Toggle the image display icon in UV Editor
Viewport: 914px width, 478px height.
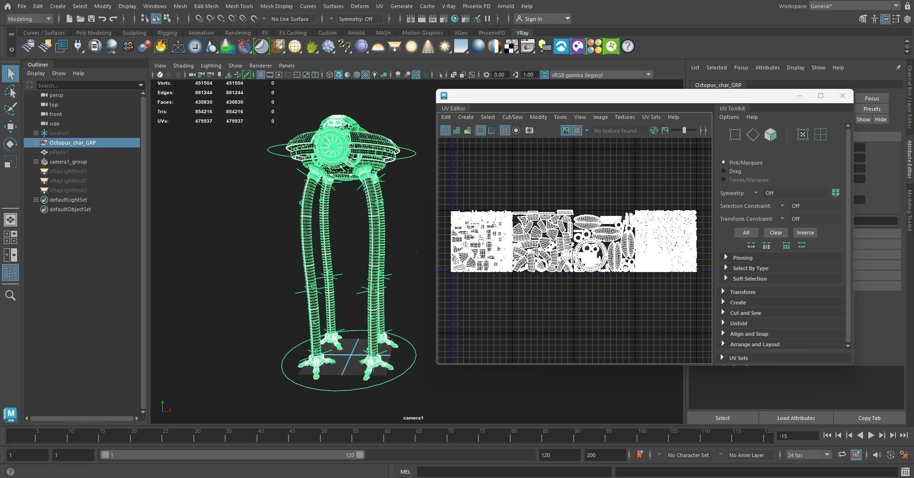point(566,130)
